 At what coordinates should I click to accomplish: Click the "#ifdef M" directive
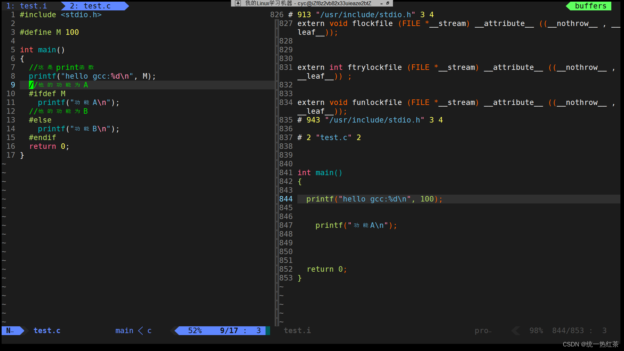coord(47,94)
